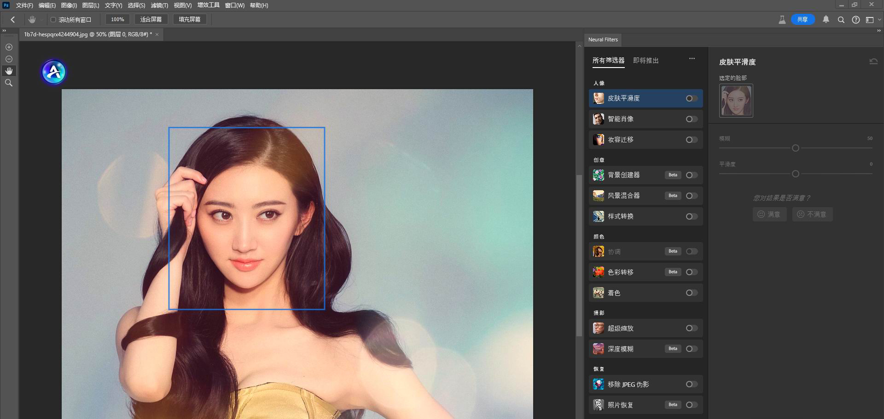Toggle the 移除 JPEG 伪影 switch

pos(692,384)
